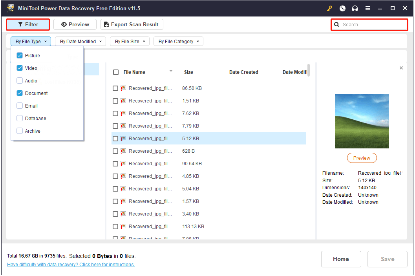This screenshot has width=415, height=276.
Task: Sort by the Date Created column header
Action: (x=243, y=72)
